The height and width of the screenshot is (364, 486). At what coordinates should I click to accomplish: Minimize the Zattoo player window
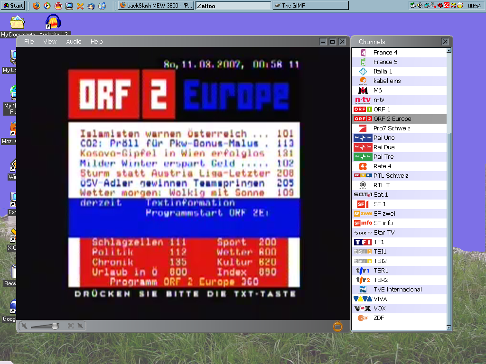(x=323, y=42)
